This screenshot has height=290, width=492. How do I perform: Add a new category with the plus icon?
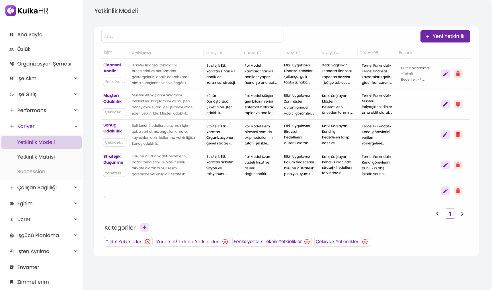point(144,227)
